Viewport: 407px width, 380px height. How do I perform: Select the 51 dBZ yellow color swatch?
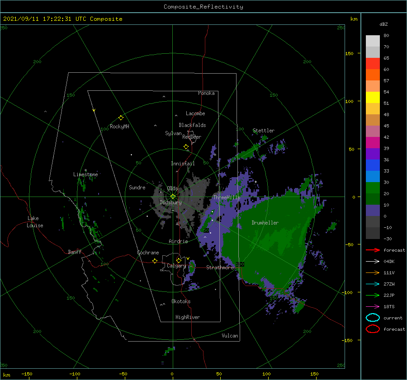373,97
